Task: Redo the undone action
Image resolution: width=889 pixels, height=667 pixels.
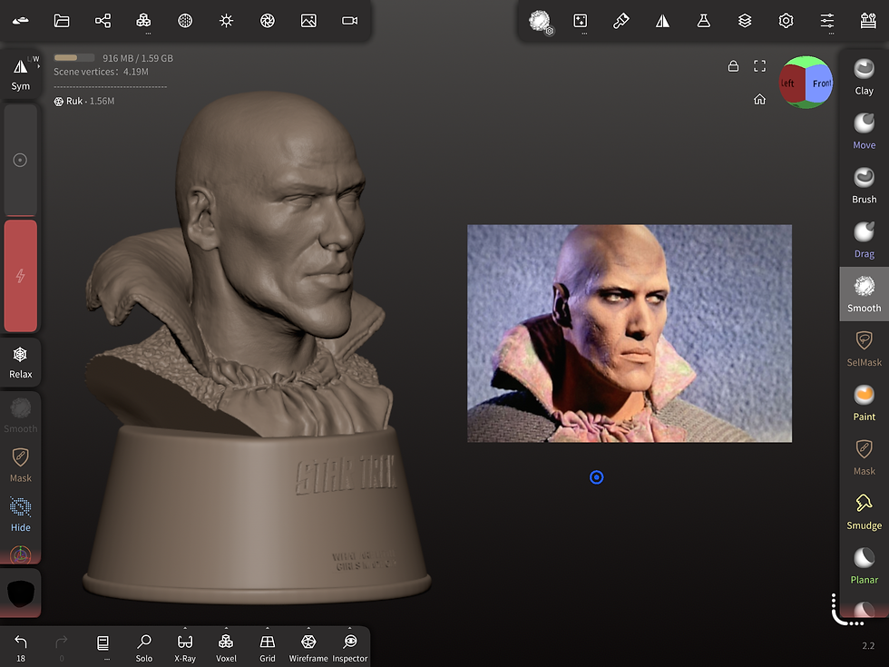Action: pos(62,648)
